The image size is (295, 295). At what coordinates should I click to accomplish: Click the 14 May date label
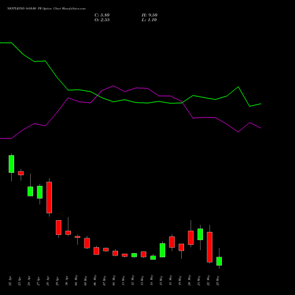(152, 280)
